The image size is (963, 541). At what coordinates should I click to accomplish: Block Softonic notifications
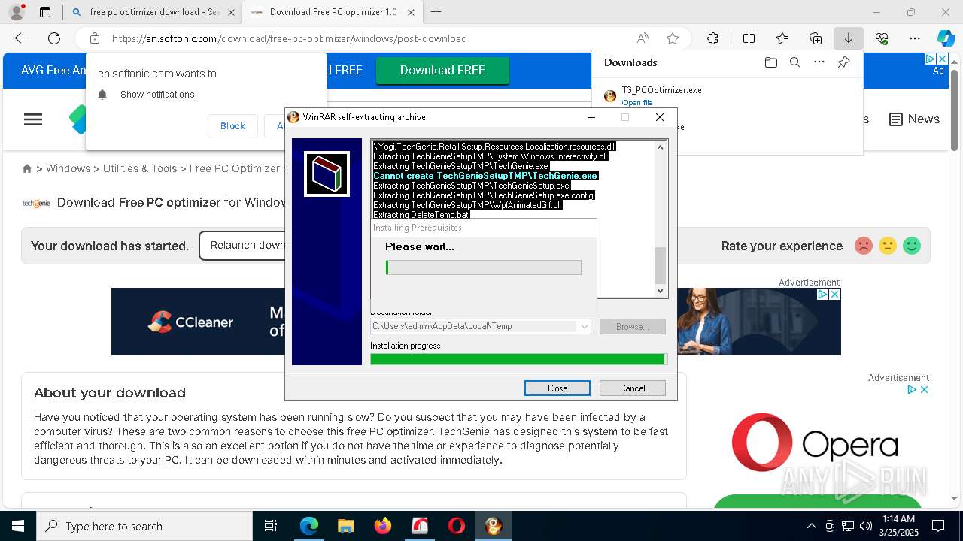click(x=232, y=125)
